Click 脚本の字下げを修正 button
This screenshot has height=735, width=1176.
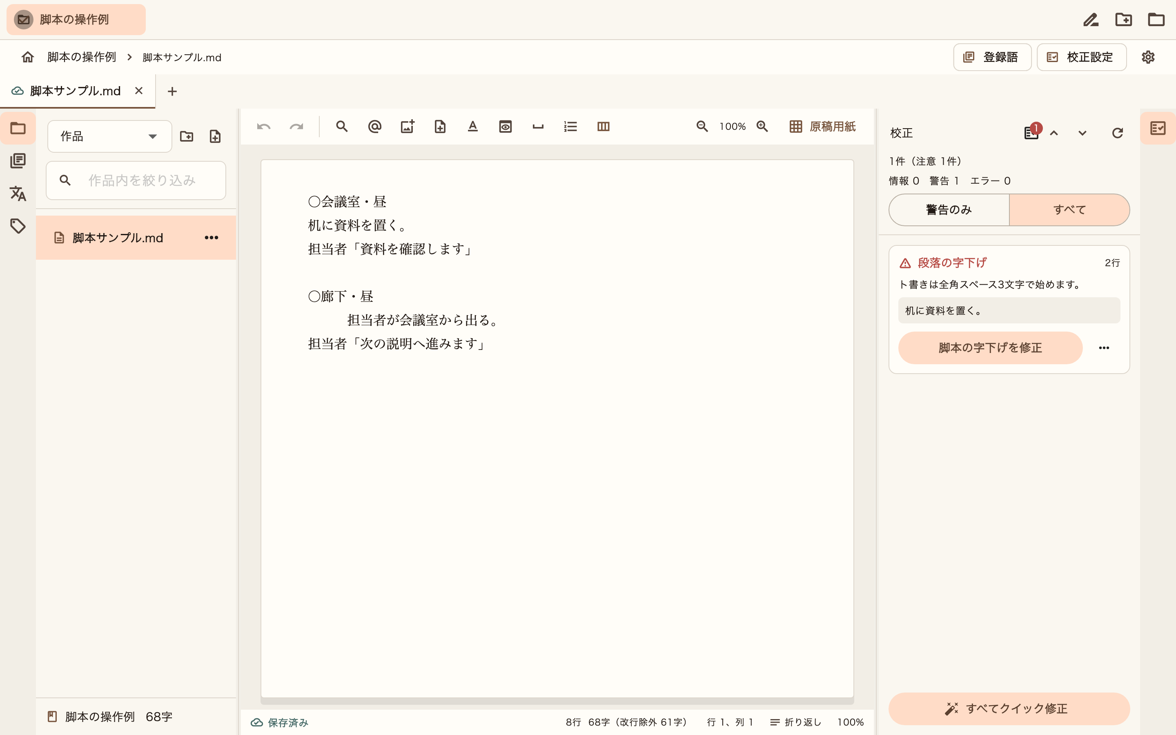pos(990,348)
